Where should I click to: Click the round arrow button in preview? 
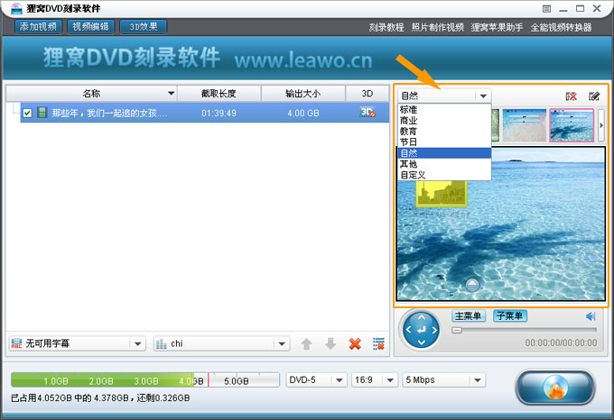(x=472, y=285)
